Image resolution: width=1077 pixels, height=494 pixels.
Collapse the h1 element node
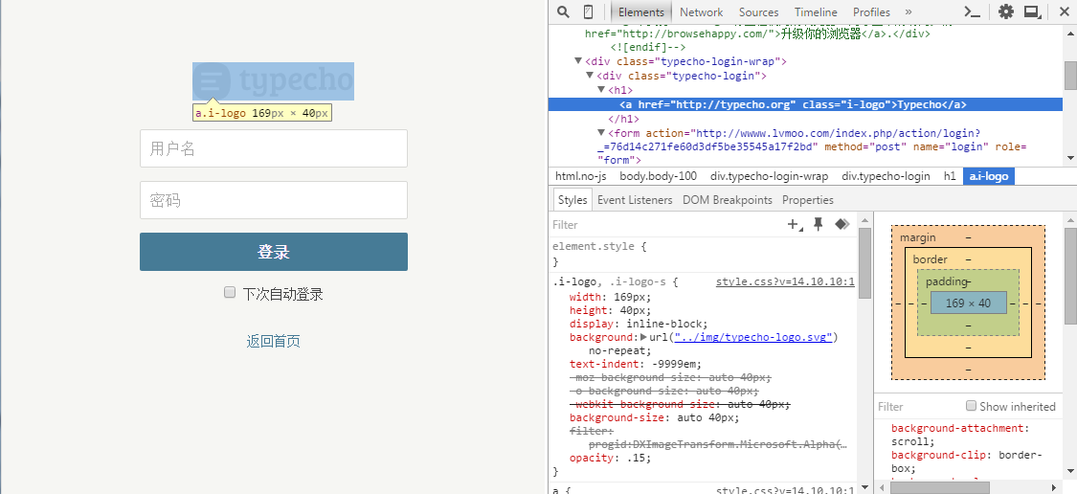(602, 90)
